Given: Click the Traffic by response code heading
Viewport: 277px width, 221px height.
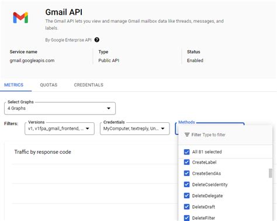Looking at the screenshot, I should (43, 152).
